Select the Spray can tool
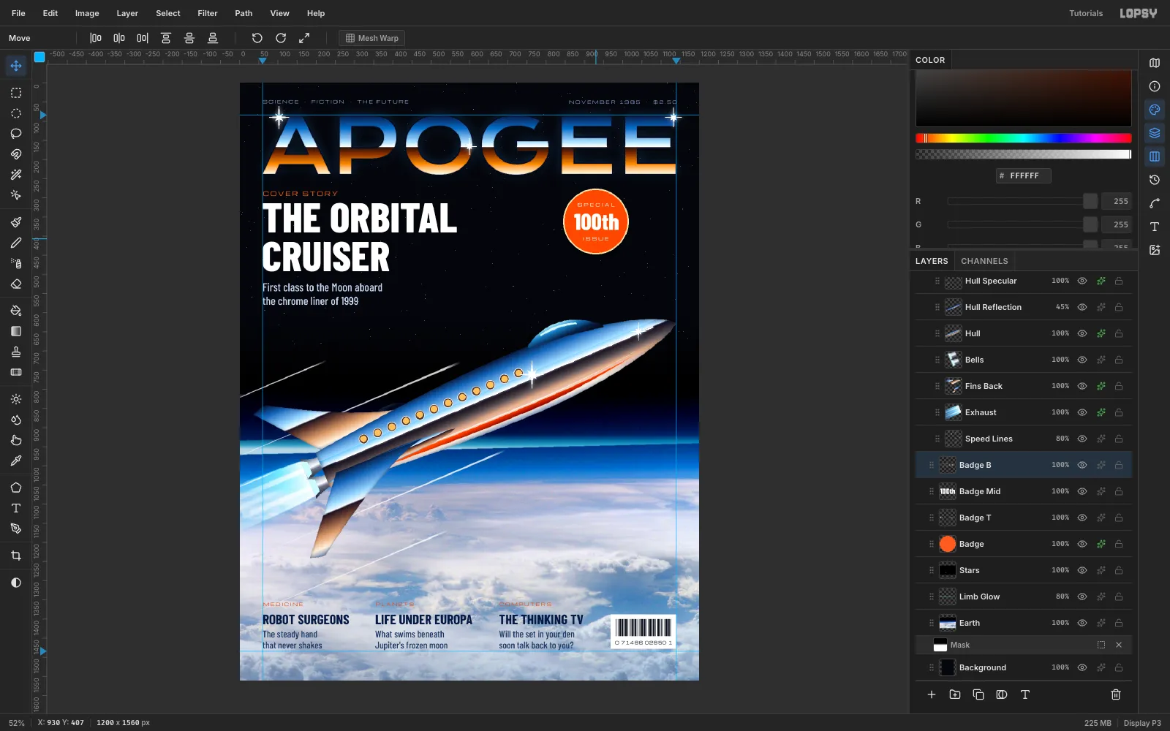Screen dimensions: 1170x731 [x=16, y=263]
